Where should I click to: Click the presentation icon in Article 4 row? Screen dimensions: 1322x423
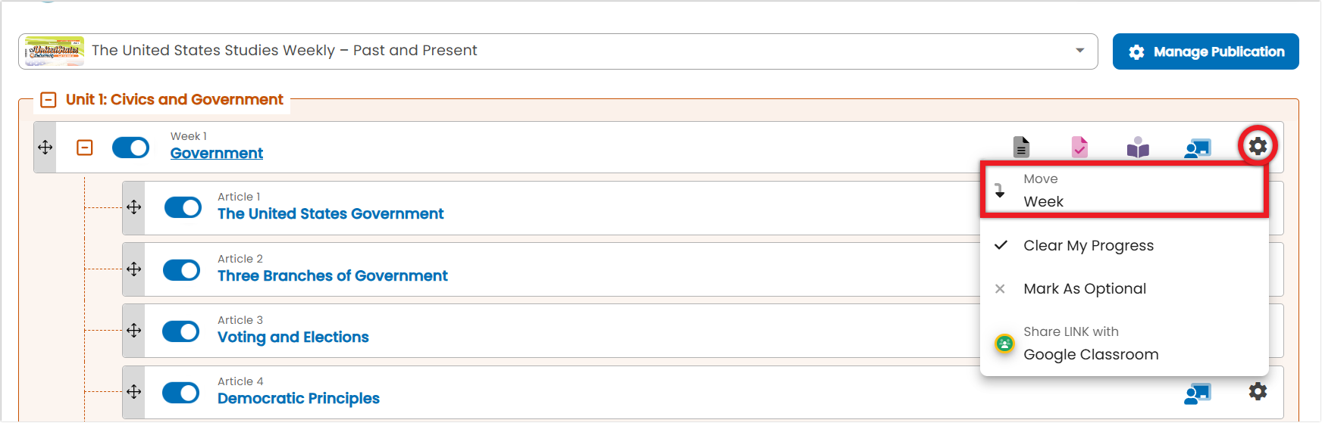(1198, 393)
